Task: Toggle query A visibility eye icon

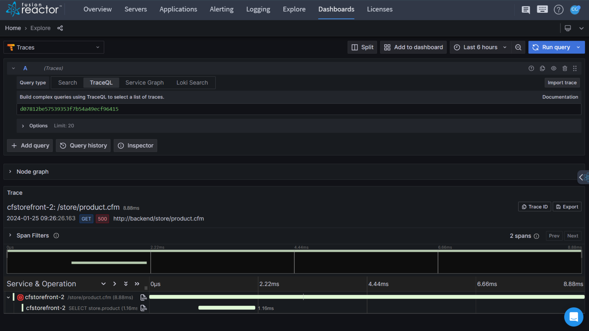Action: coord(554,68)
